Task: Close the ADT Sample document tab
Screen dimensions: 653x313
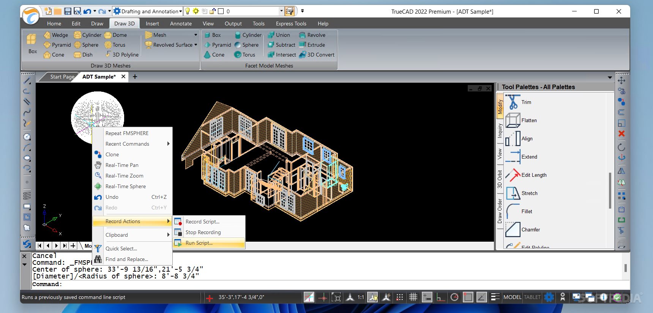Action: coord(123,77)
